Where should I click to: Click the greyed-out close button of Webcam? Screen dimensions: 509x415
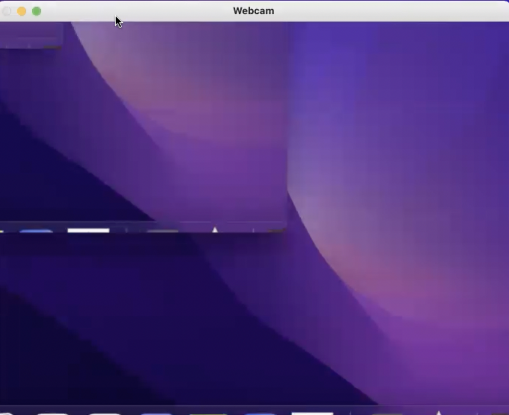point(7,11)
